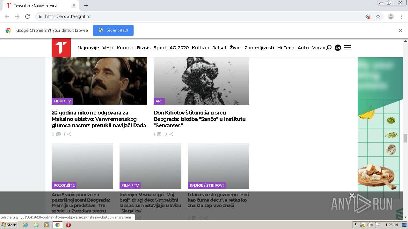The image size is (408, 229).
Task: Go back with browser arrow
Action: (x=7, y=17)
